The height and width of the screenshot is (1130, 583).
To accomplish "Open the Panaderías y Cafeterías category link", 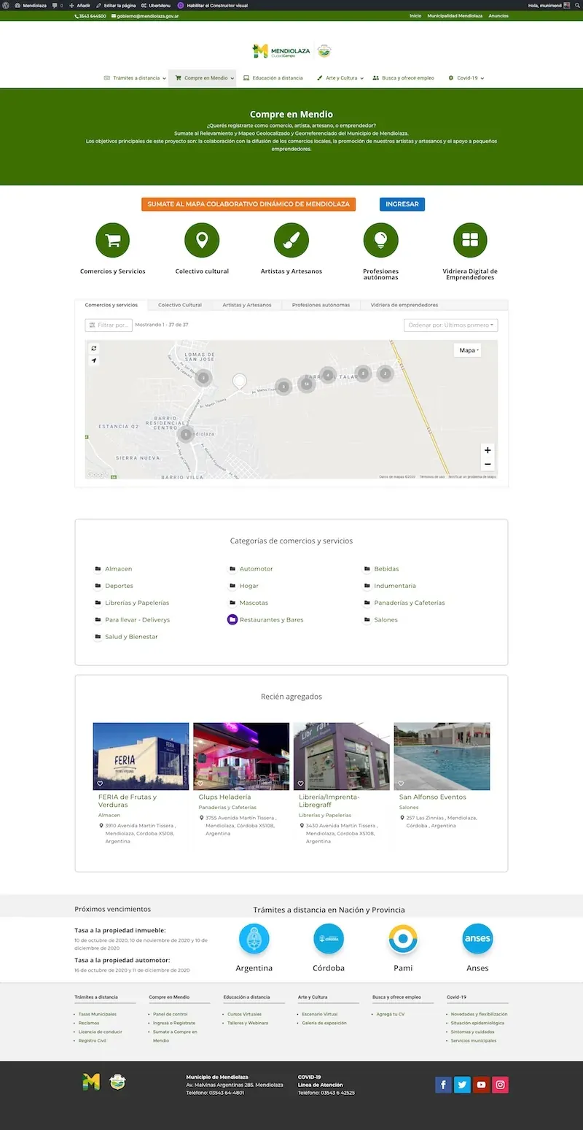I will 410,603.
